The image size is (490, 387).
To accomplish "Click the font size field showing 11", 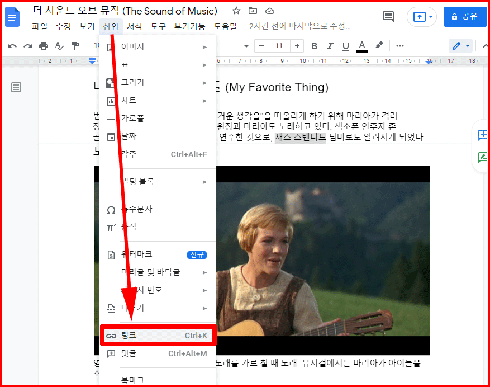I will tap(279, 46).
